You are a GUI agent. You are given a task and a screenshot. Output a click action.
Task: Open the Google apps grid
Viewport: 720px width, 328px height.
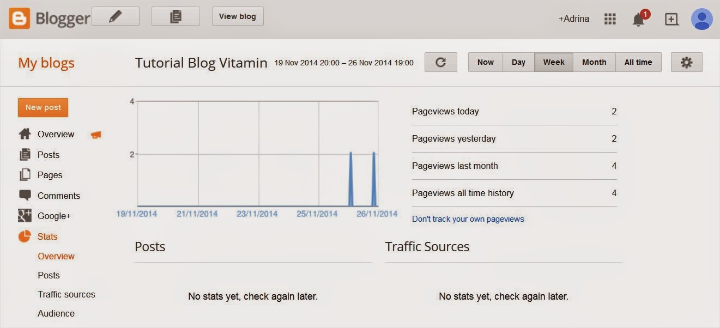point(610,19)
